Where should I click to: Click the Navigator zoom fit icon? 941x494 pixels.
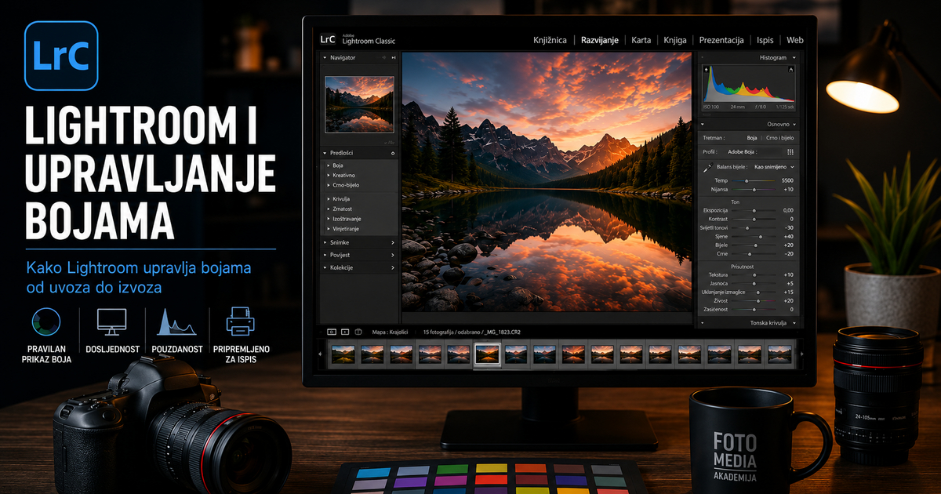tap(383, 58)
